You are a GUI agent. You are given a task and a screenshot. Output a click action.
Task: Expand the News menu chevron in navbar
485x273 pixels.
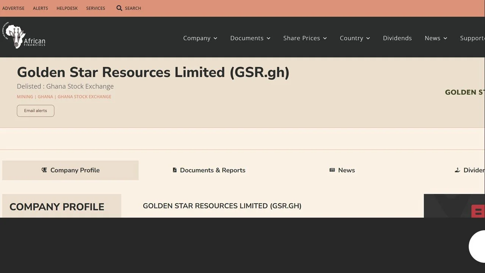[x=445, y=38]
